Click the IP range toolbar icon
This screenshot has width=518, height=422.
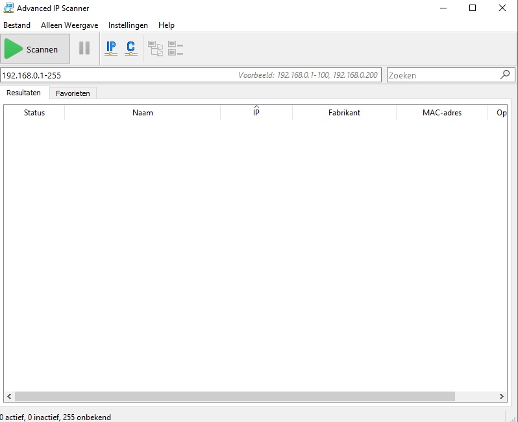[x=111, y=48]
